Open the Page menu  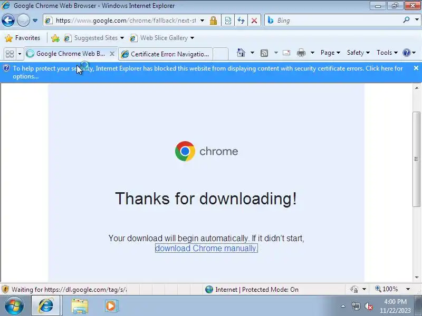coord(330,53)
